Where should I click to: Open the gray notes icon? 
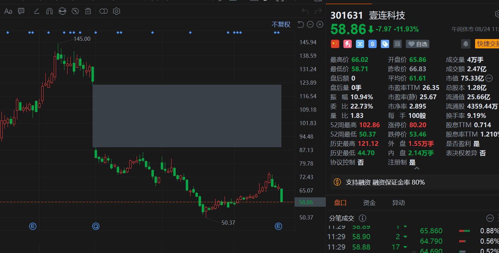[397, 44]
